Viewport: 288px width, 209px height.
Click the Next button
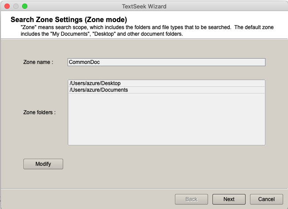click(x=229, y=199)
